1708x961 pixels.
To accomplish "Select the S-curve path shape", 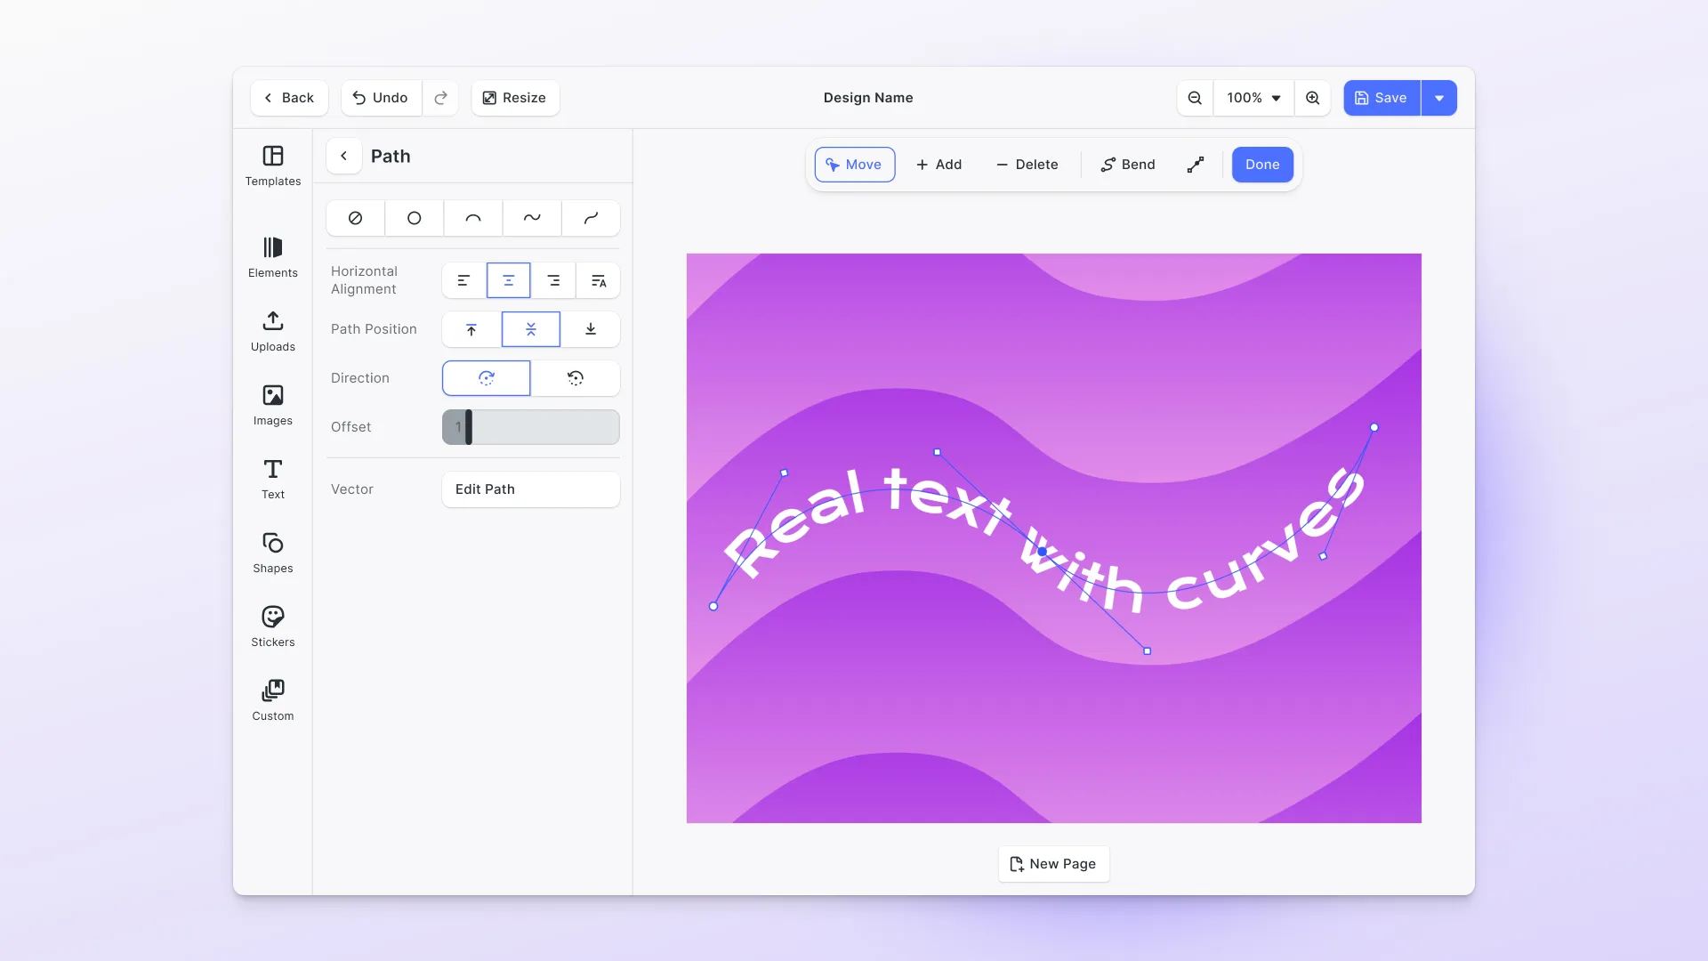I will (x=591, y=218).
